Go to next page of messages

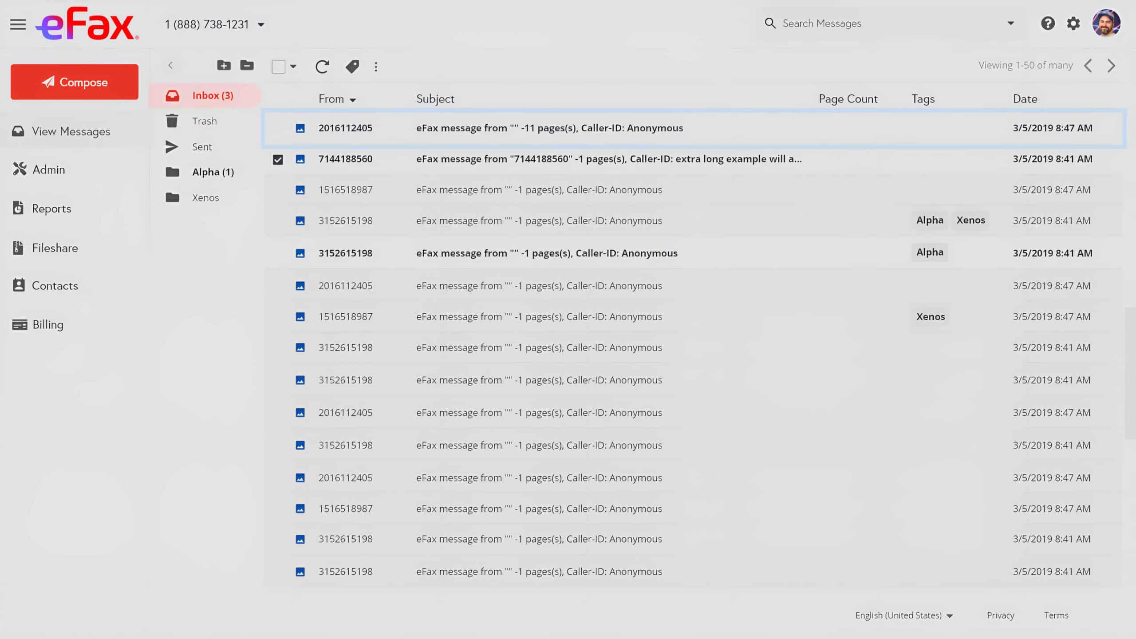coord(1111,66)
